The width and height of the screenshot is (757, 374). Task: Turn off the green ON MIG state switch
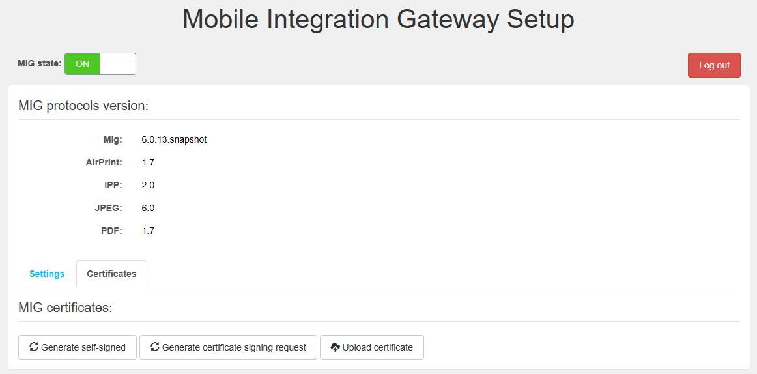click(x=83, y=64)
